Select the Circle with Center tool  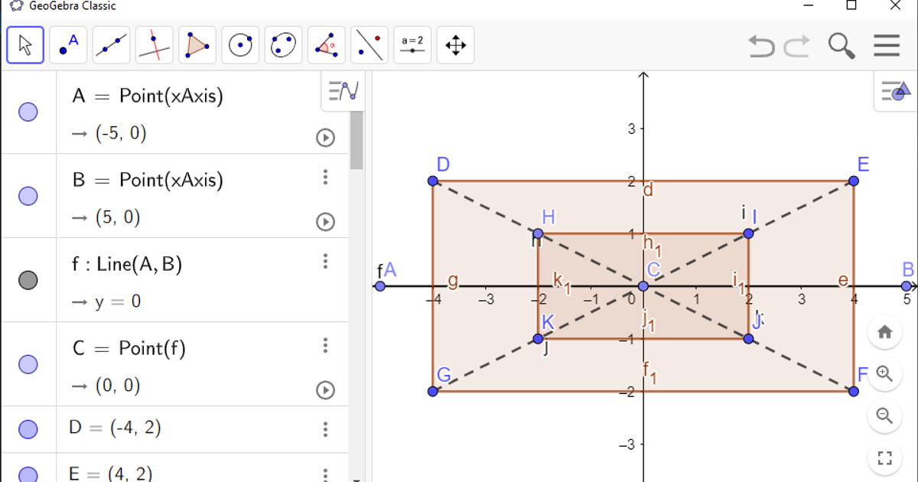pos(240,45)
